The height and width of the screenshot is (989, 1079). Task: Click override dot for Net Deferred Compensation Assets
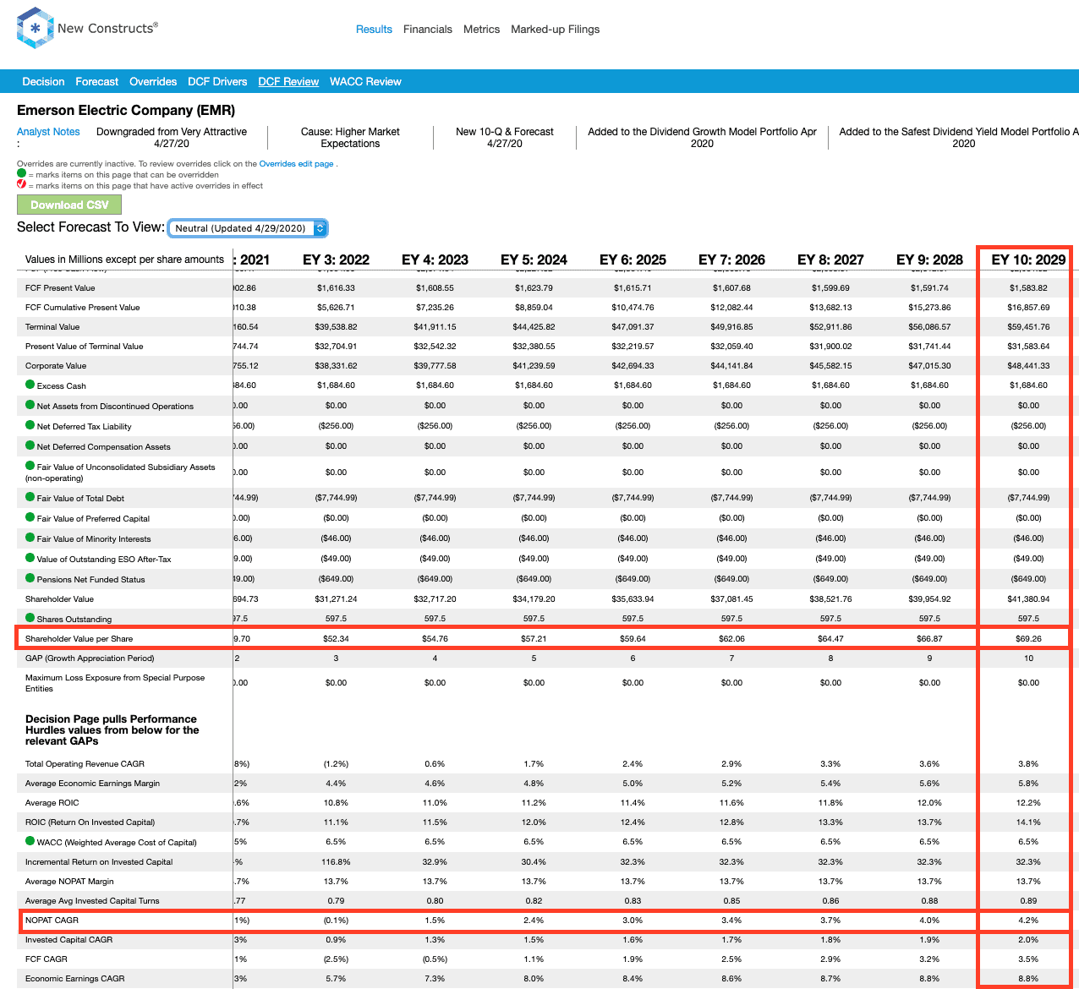(x=30, y=445)
